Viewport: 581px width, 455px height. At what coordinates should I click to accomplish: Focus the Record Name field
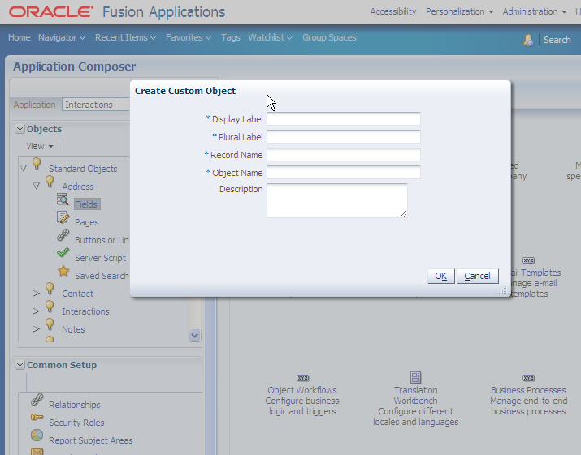tap(344, 155)
